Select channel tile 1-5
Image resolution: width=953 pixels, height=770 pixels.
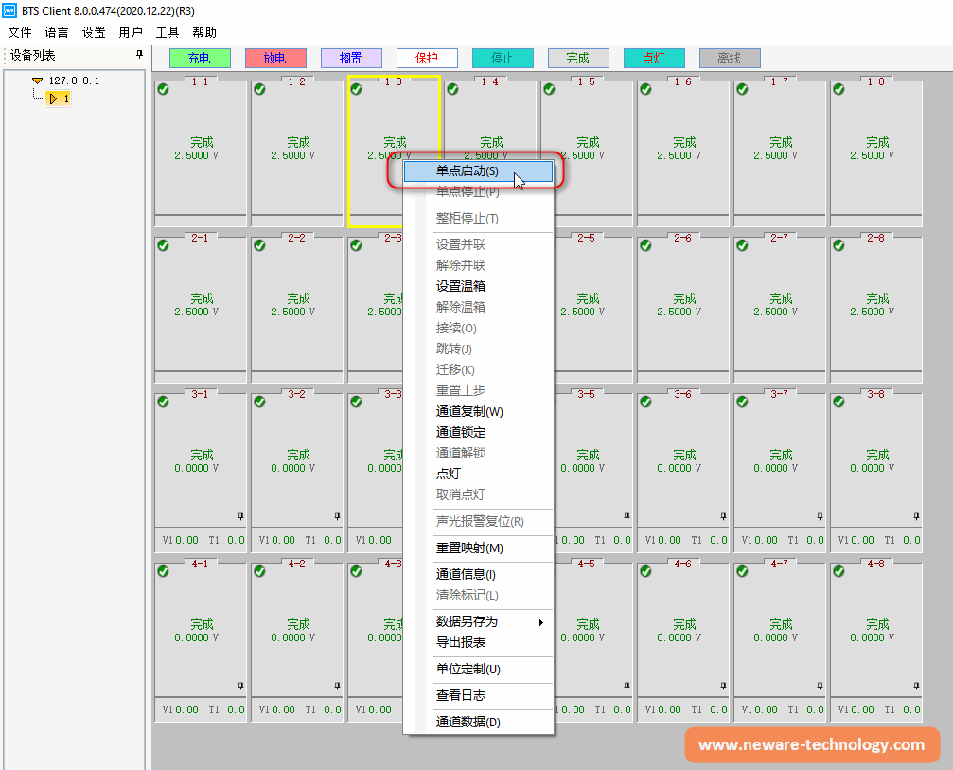[x=587, y=152]
